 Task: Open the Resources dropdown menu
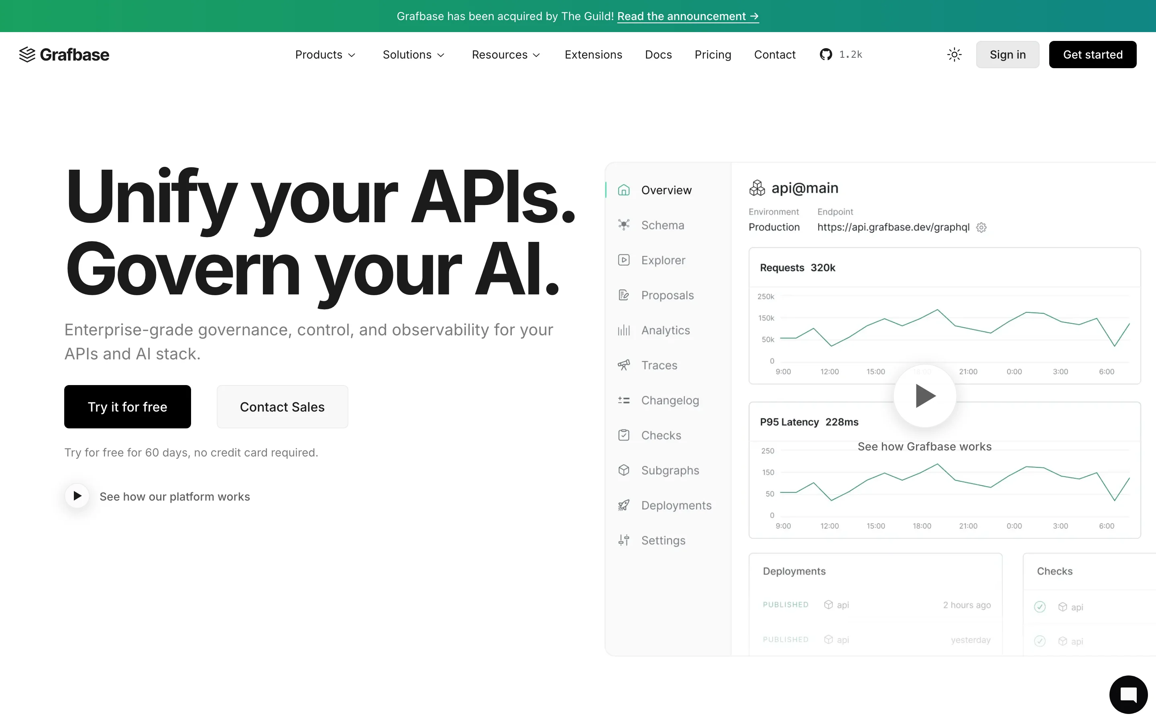click(505, 55)
